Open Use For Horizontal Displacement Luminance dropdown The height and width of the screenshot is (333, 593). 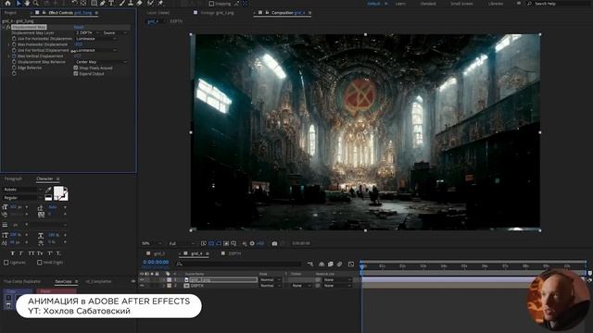[96, 39]
